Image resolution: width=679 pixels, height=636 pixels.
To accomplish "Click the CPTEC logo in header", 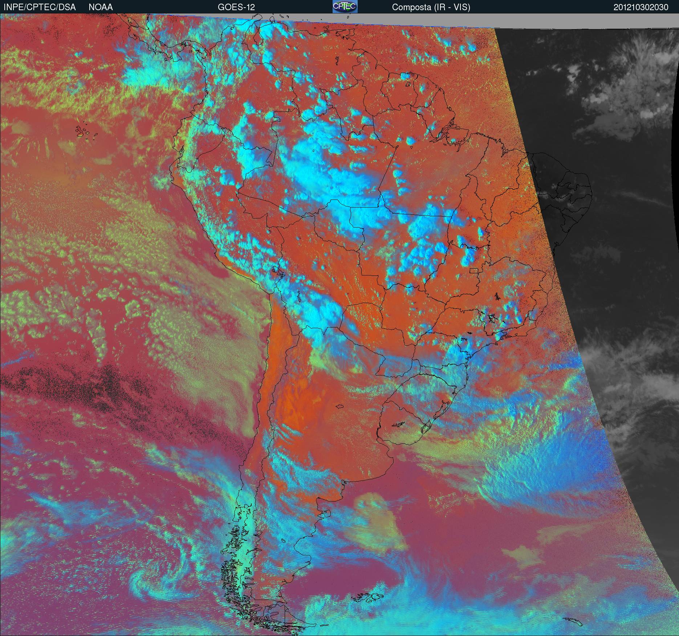I will pyautogui.click(x=345, y=7).
